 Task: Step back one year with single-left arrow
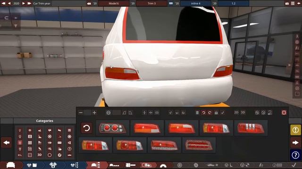(9, 3)
